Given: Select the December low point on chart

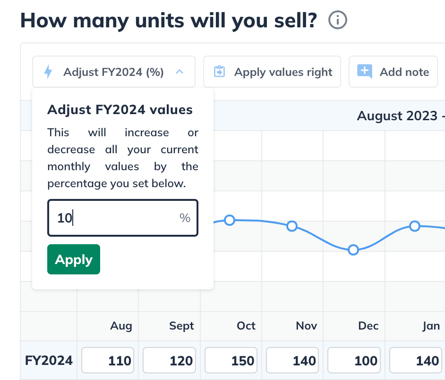Looking at the screenshot, I should (x=353, y=250).
